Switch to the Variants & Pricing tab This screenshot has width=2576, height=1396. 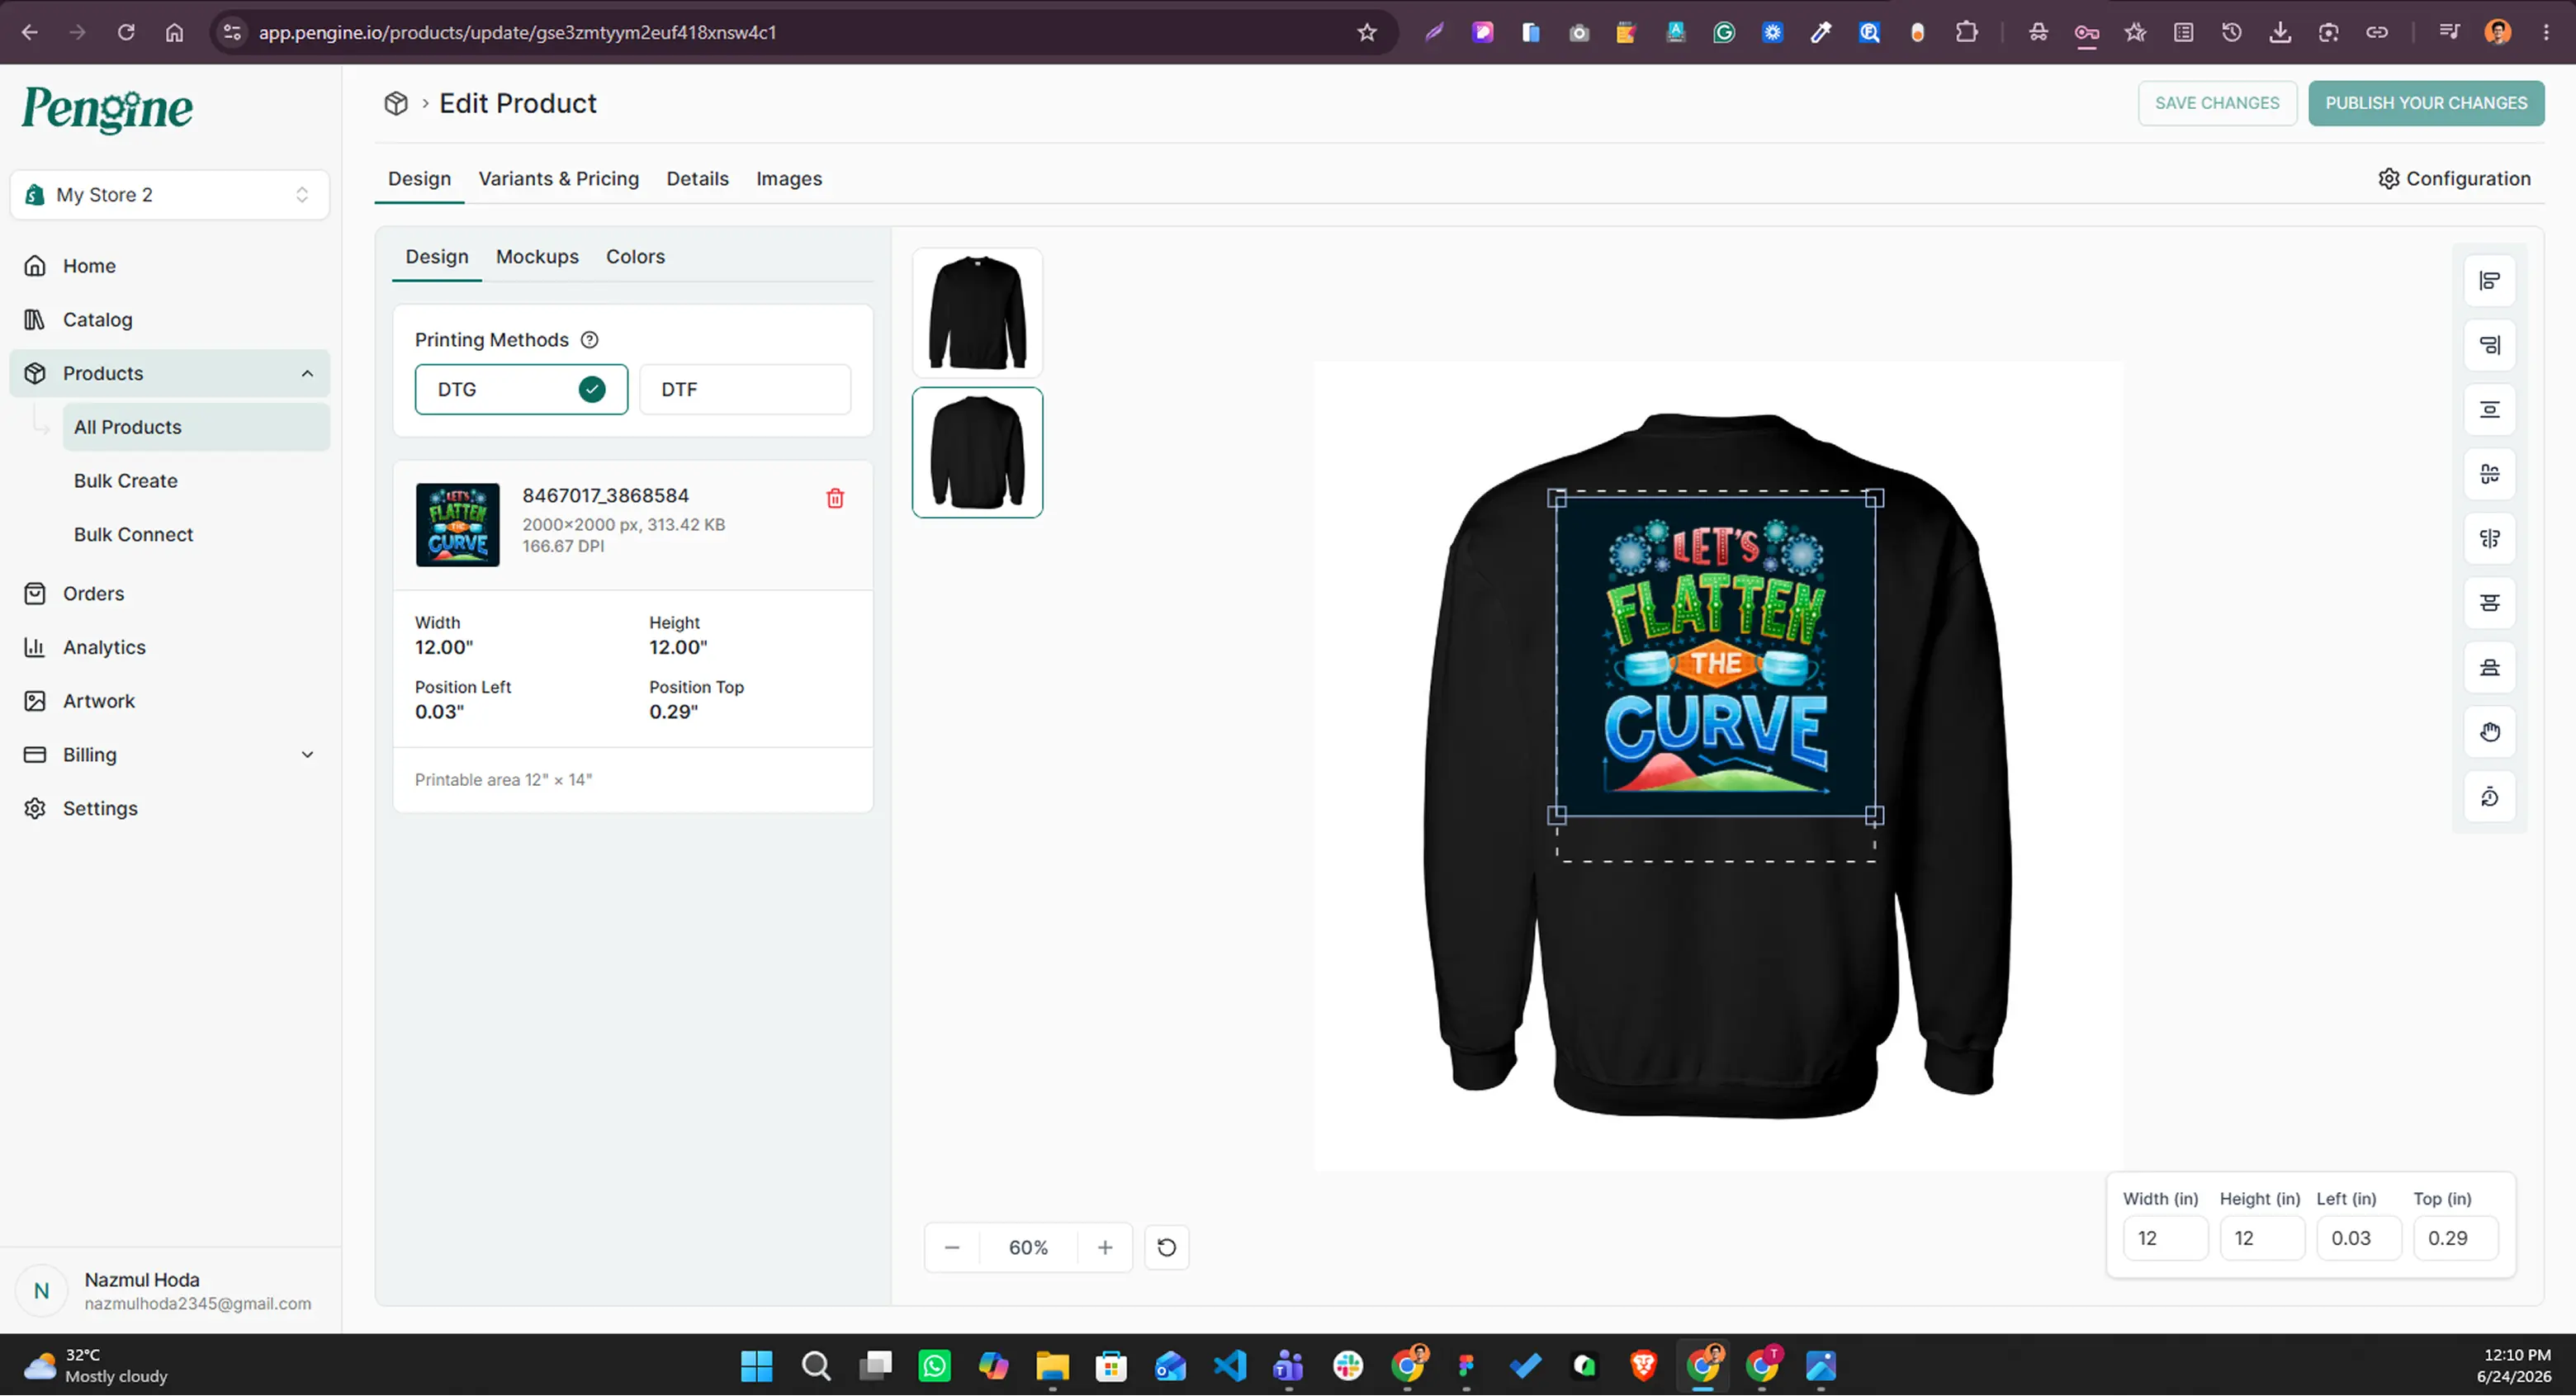coord(559,179)
